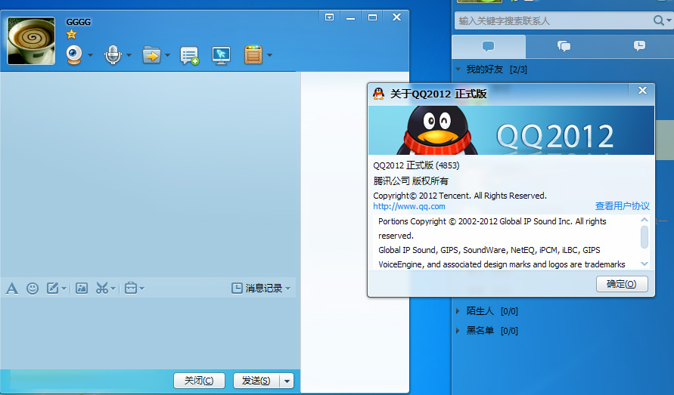Switch to the group chats tab
Viewport: 674px width, 395px height.
pyautogui.click(x=564, y=46)
